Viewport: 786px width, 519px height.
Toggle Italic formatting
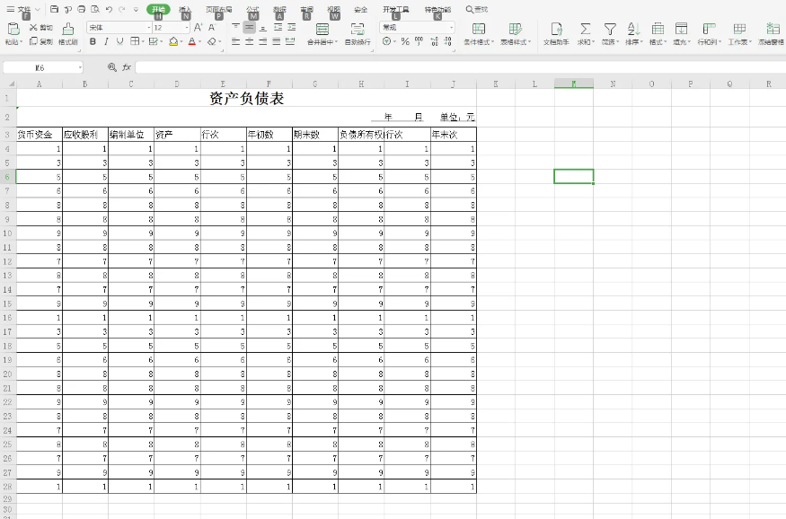coord(106,41)
